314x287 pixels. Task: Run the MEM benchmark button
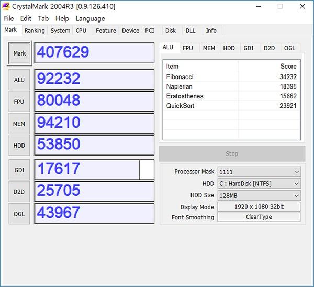pos(19,124)
